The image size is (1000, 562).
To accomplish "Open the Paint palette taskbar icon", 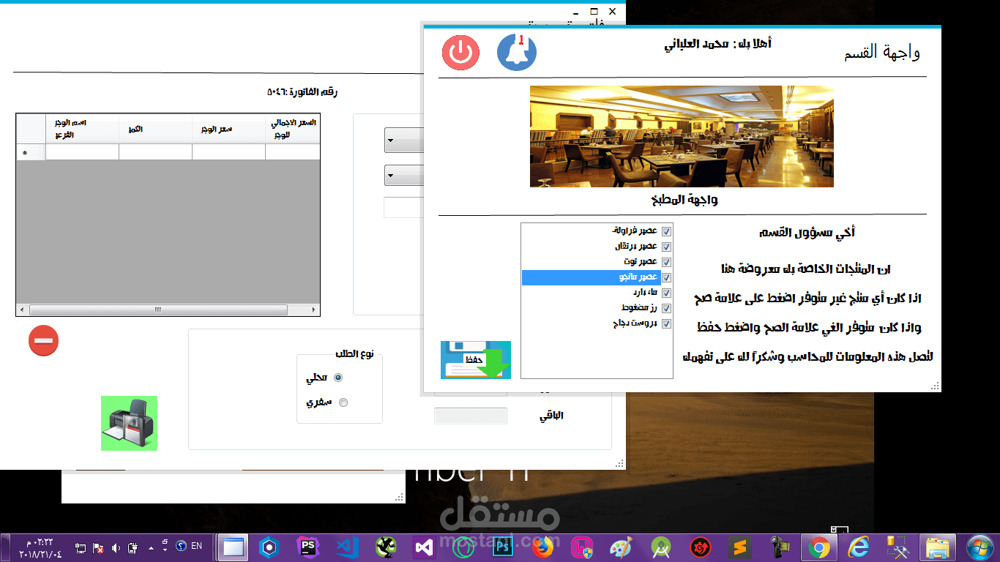I will pyautogui.click(x=621, y=547).
